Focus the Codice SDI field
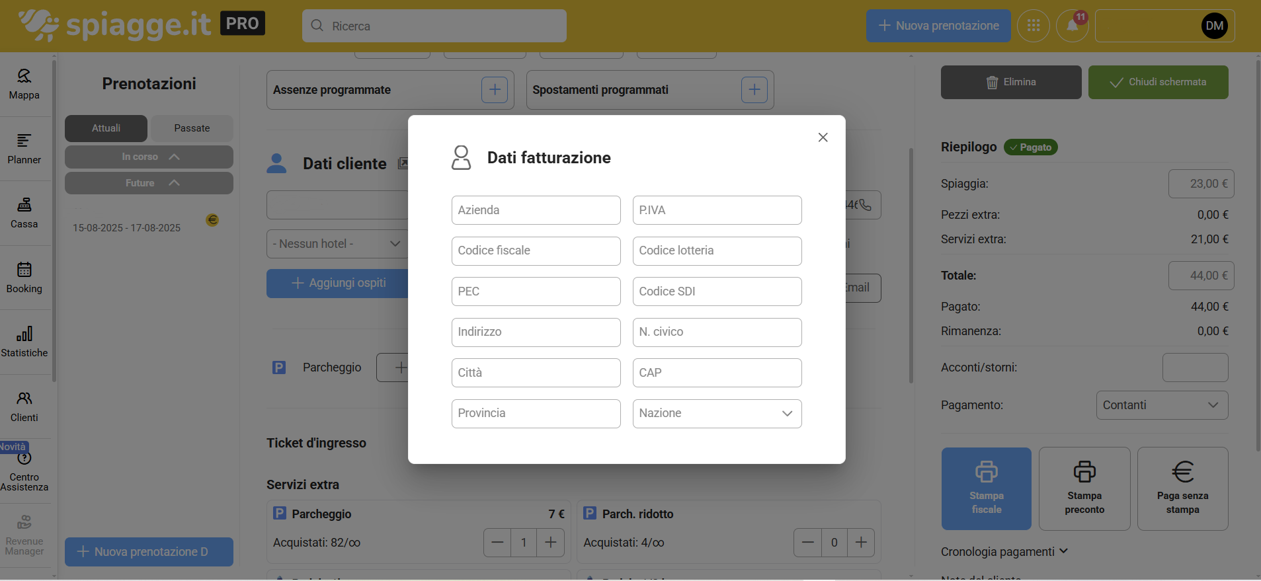Viewport: 1261px width, 581px height. click(x=717, y=291)
